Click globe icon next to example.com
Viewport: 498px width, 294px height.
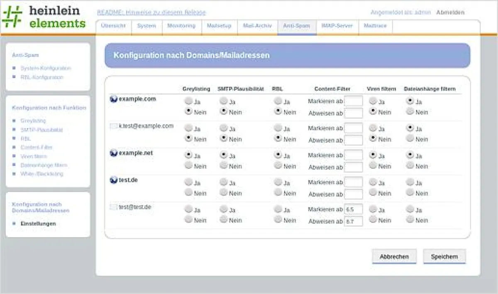click(113, 99)
